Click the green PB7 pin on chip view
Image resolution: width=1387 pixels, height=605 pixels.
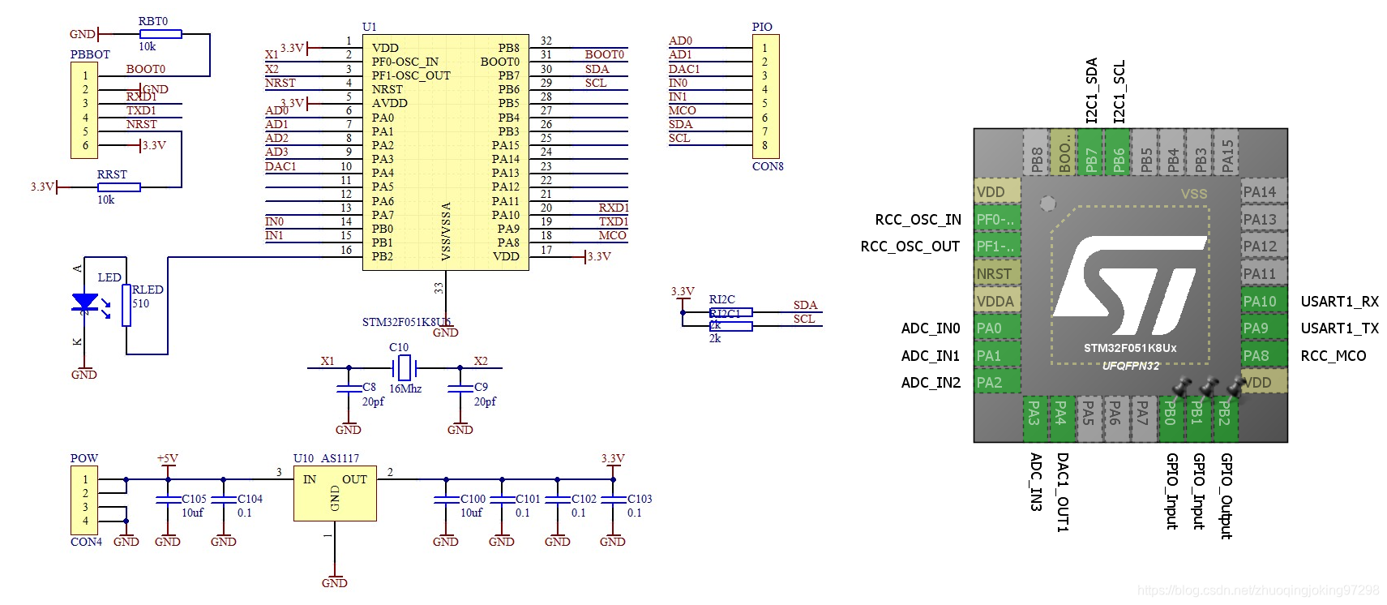pyautogui.click(x=1091, y=152)
